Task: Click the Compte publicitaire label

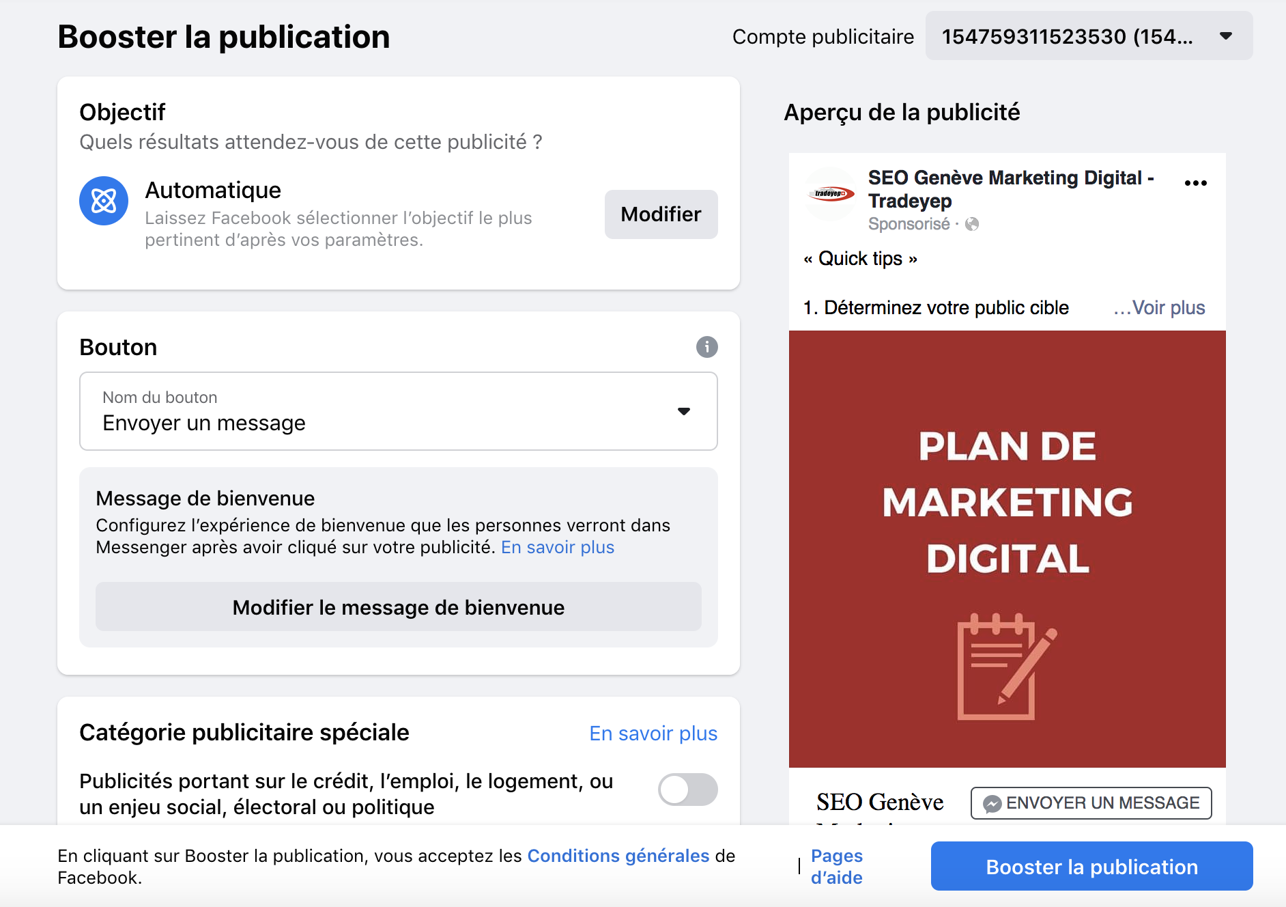Action: click(x=823, y=37)
